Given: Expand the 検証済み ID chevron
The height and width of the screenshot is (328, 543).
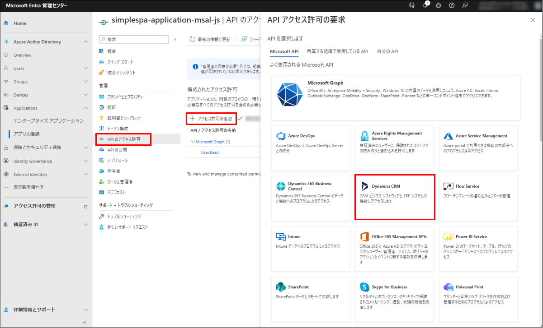Looking at the screenshot, I should tap(86, 224).
